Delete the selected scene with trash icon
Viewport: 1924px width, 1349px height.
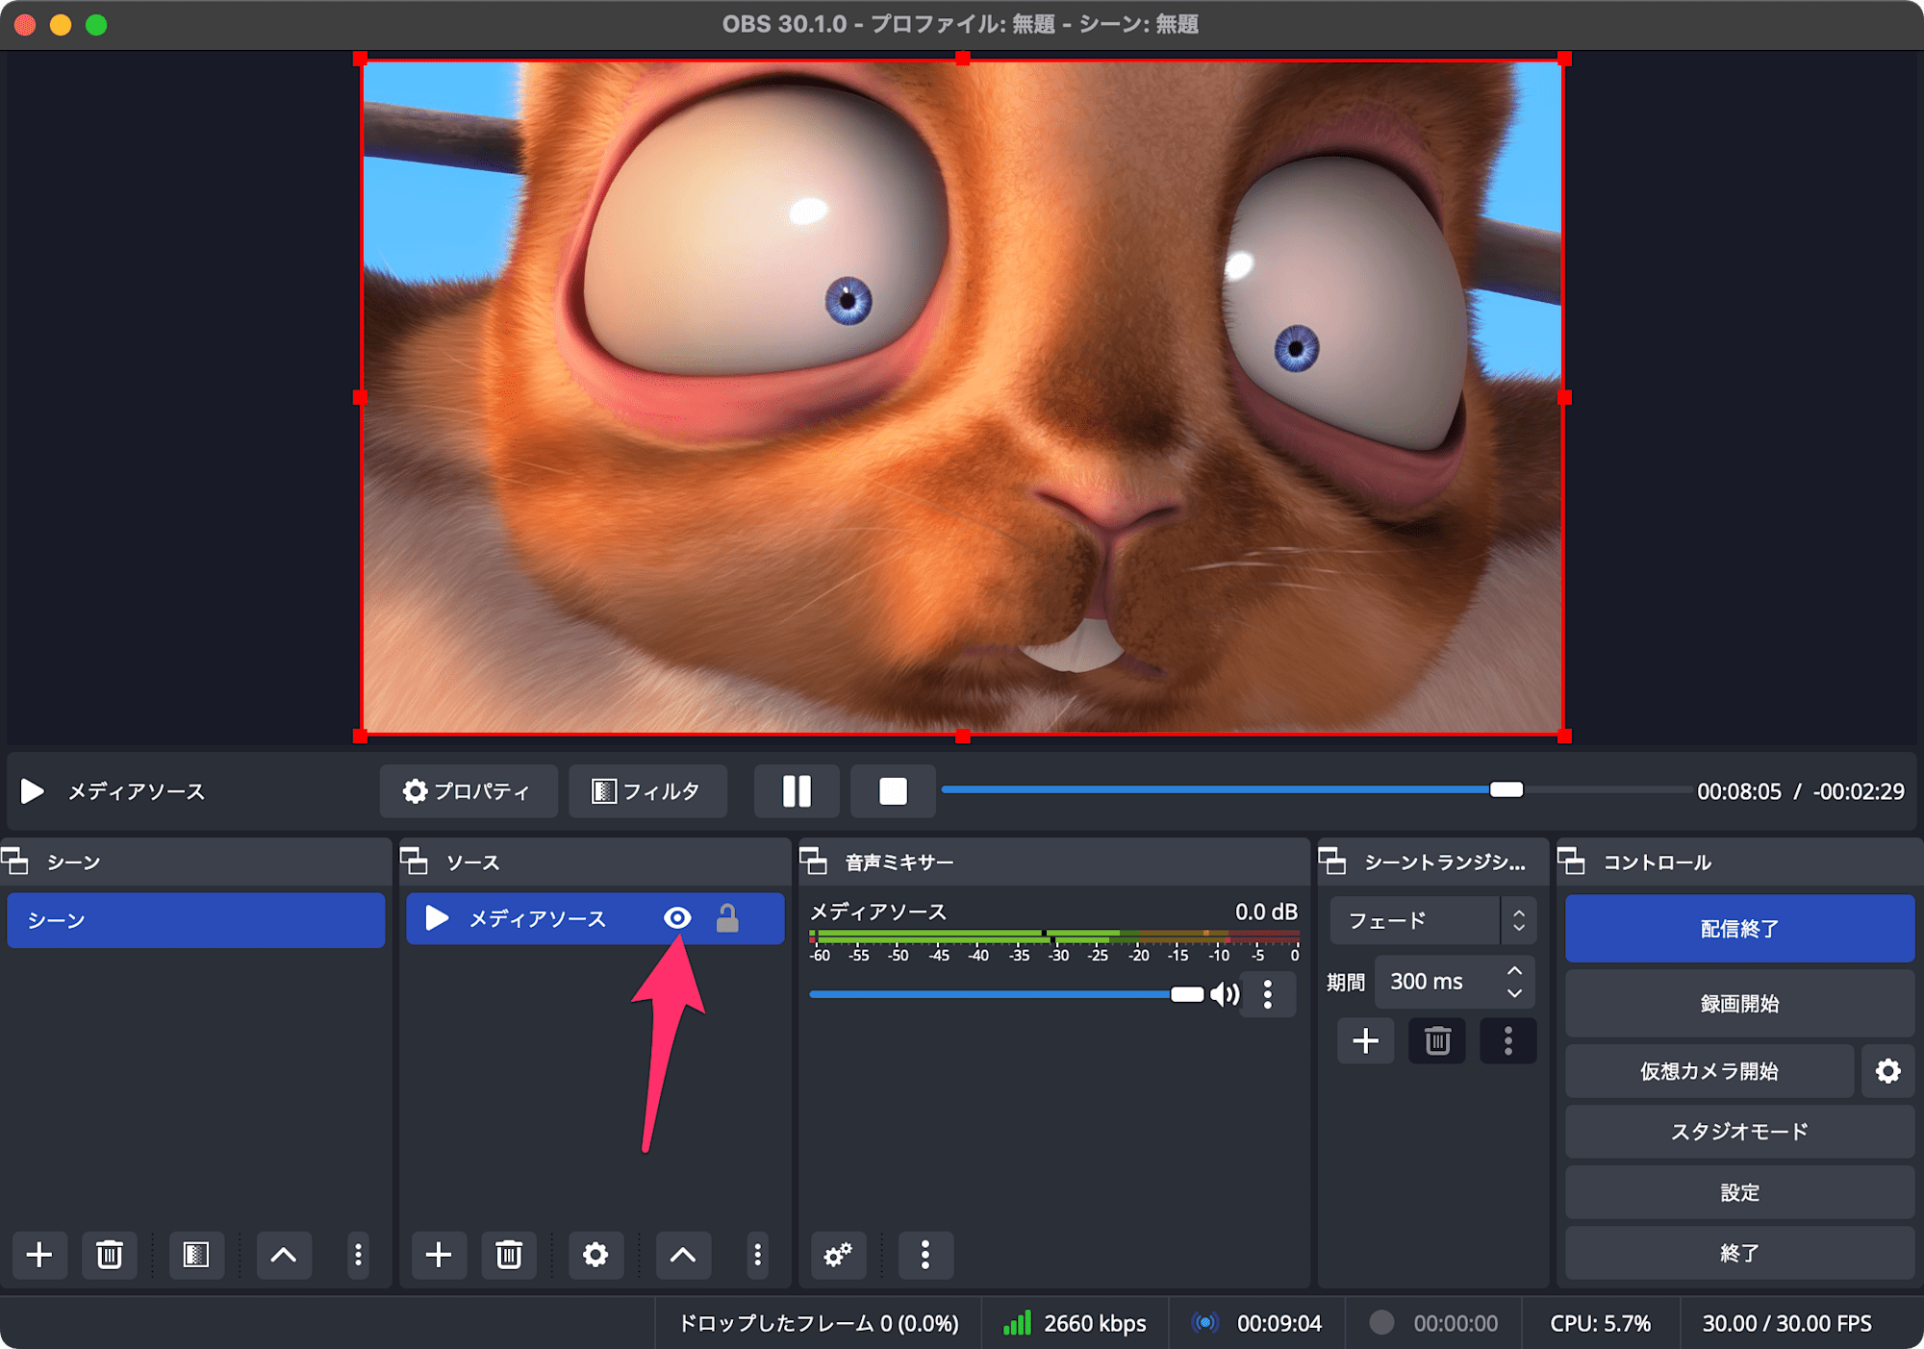click(x=110, y=1255)
